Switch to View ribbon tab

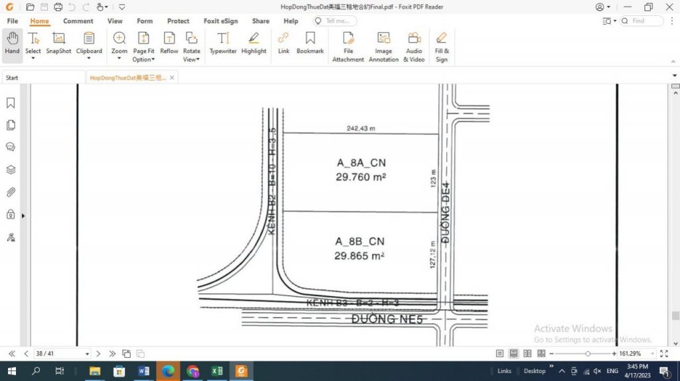coord(115,21)
